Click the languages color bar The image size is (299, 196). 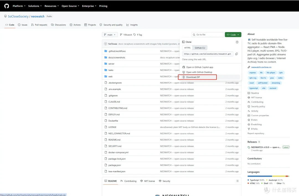coord(268,176)
